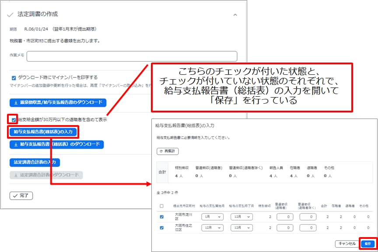This screenshot has width=378, height=252.
Task: Open 法定調書合計表の入力
Action: click(x=35, y=162)
